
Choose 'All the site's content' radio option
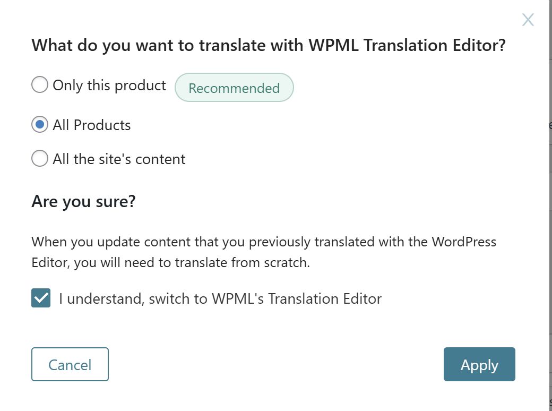click(40, 159)
